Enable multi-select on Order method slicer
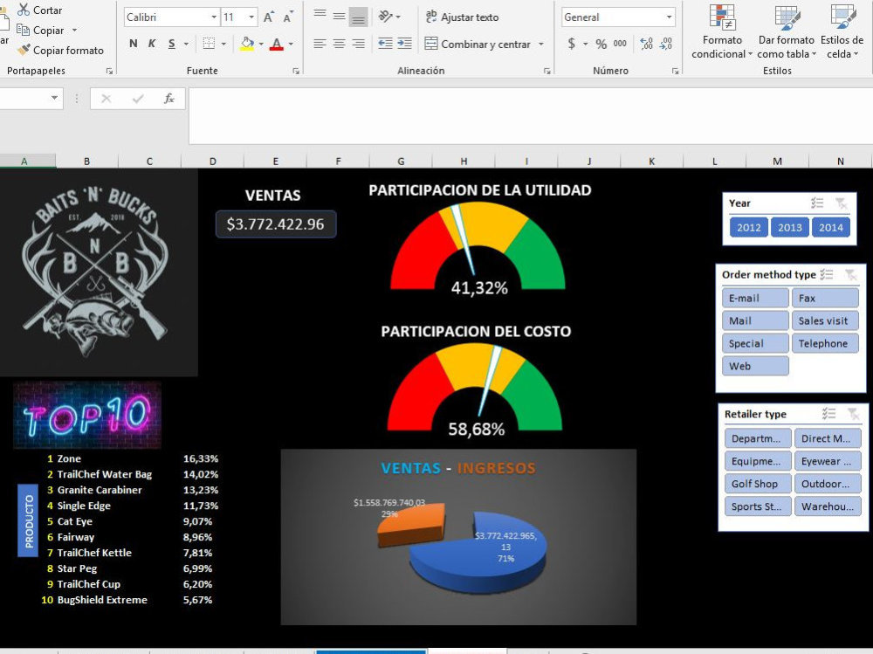 (827, 274)
